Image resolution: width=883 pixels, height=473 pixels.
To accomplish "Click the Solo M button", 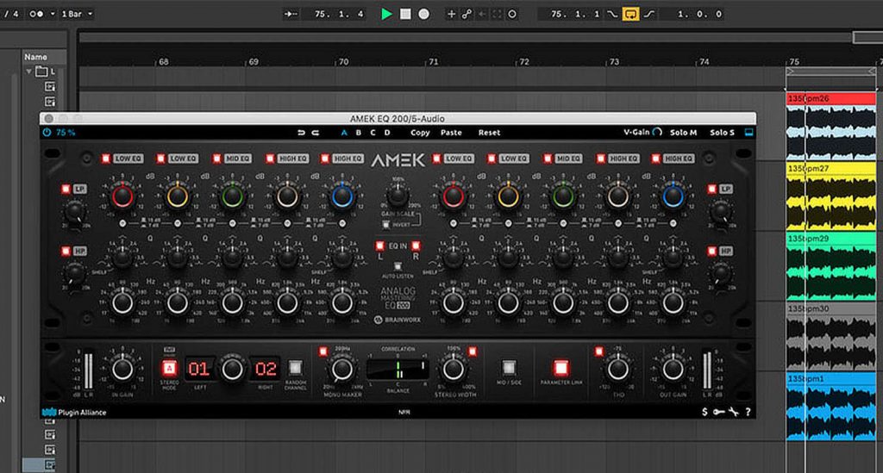I will (684, 133).
